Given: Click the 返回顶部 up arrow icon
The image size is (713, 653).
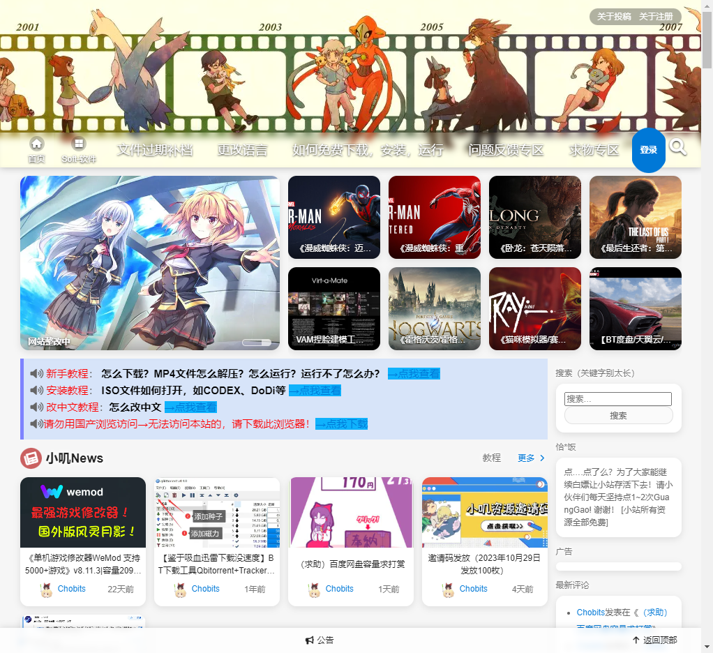Looking at the screenshot, I should 636,640.
